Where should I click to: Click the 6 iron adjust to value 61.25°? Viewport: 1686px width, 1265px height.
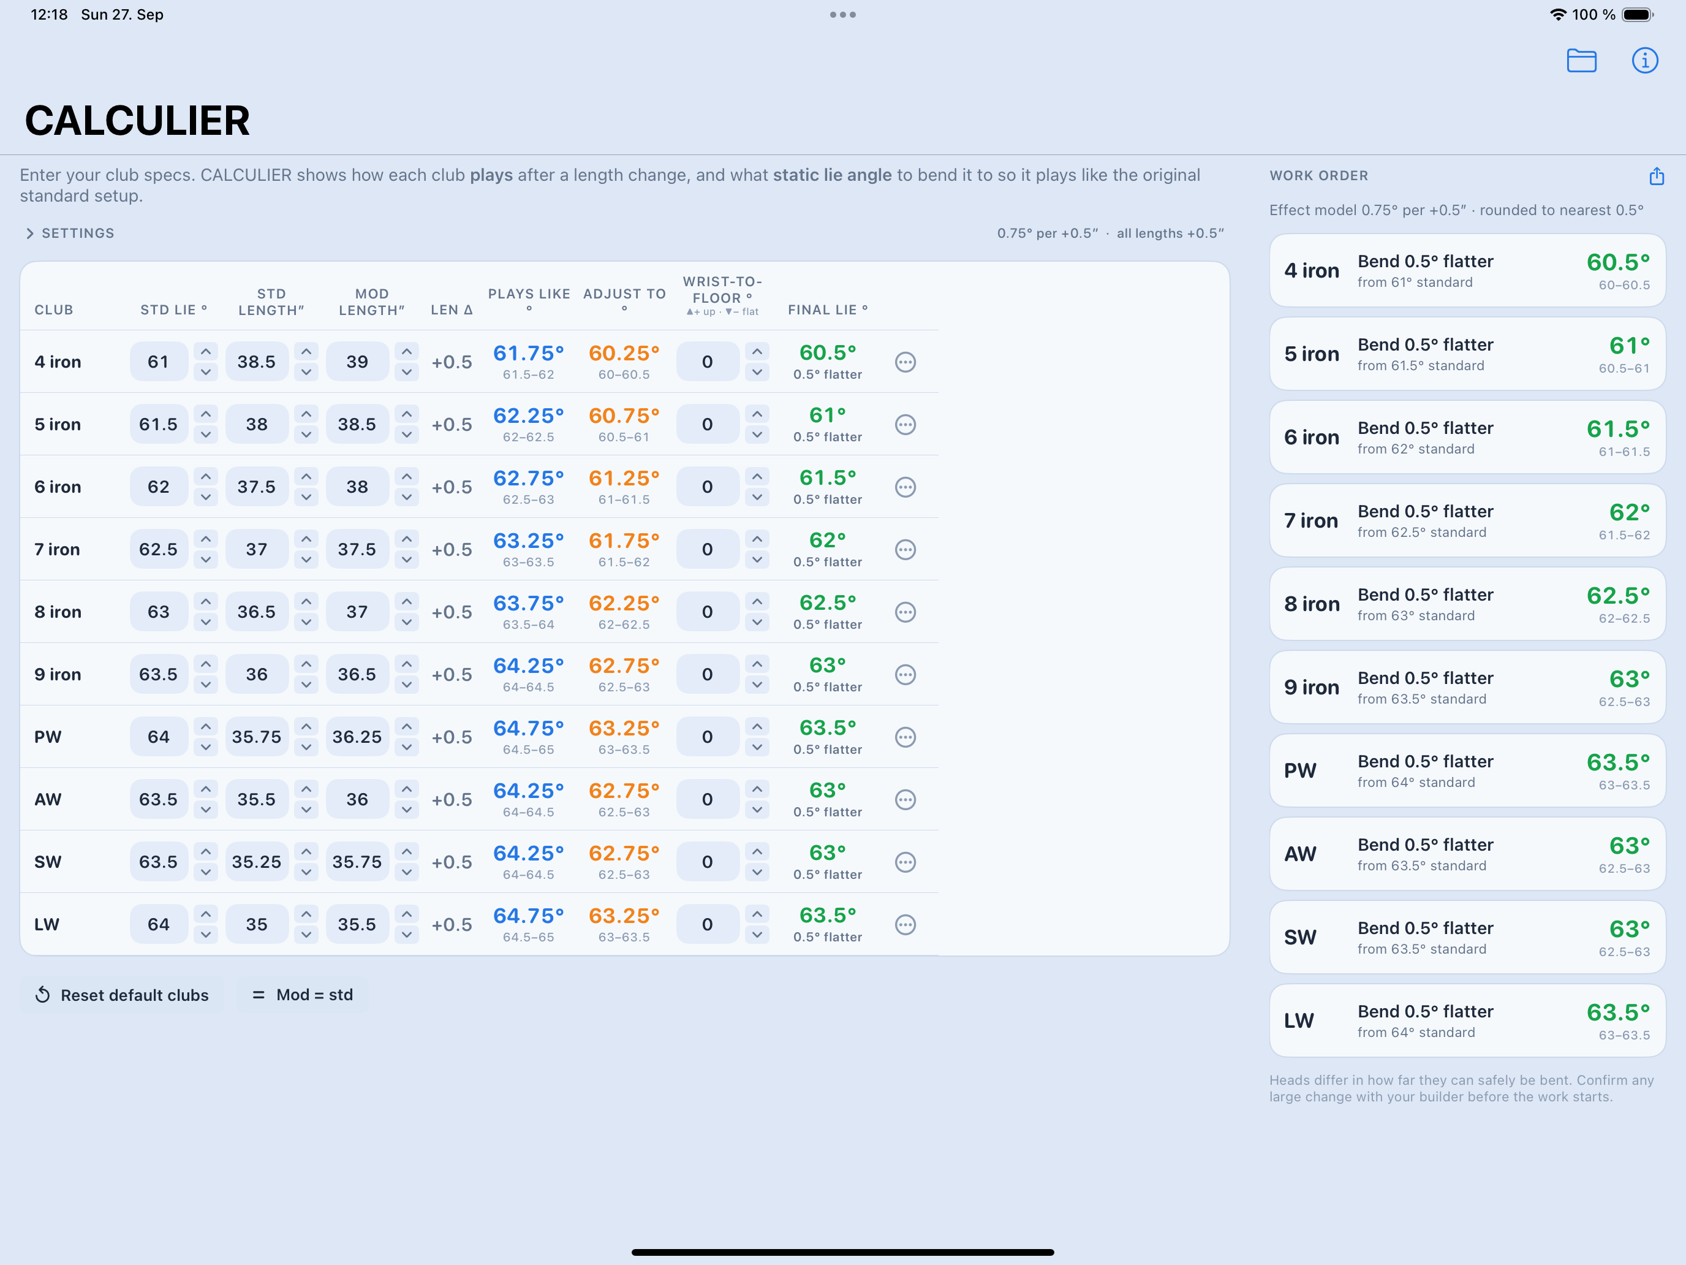[624, 479]
